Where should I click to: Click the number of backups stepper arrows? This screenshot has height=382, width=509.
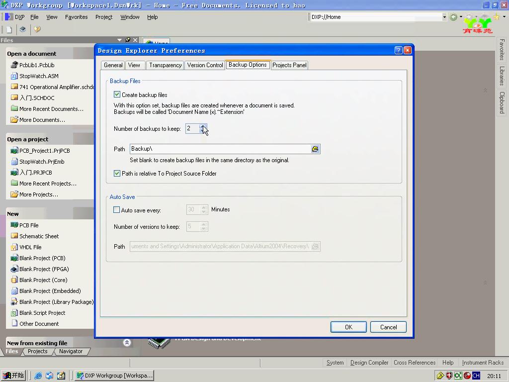(x=203, y=129)
